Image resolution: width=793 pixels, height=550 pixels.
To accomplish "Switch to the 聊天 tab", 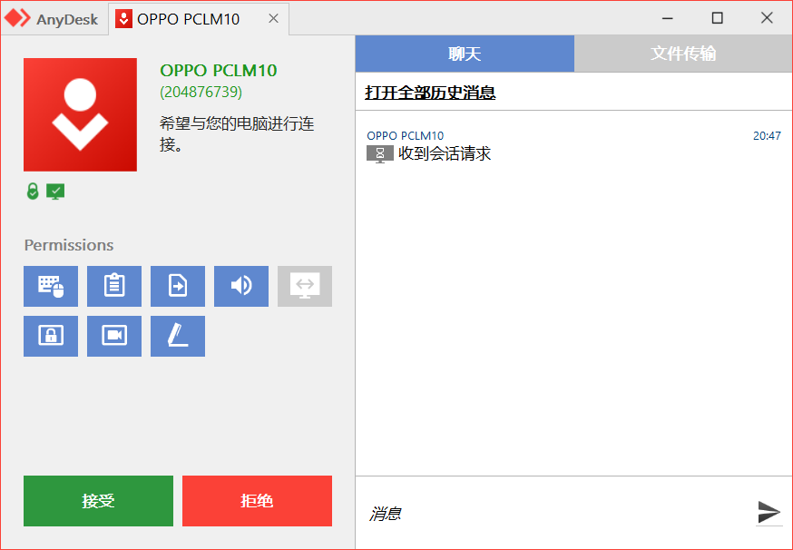I will 465,54.
